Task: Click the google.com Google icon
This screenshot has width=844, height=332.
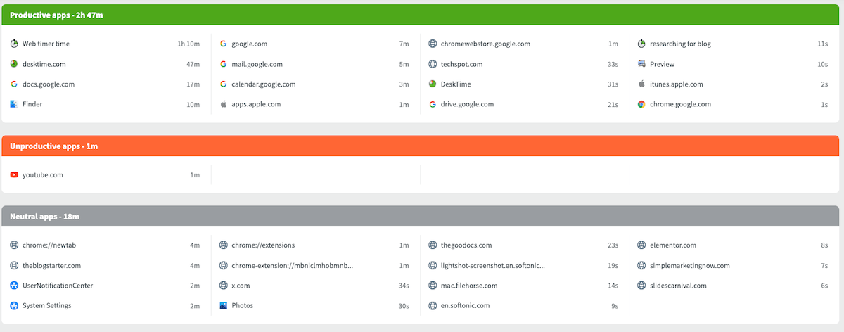Action: [223, 44]
